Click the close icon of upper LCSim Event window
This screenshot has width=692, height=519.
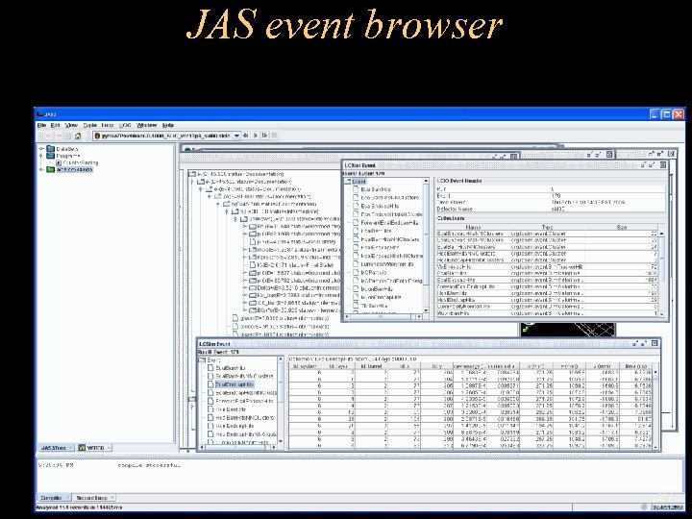click(663, 165)
